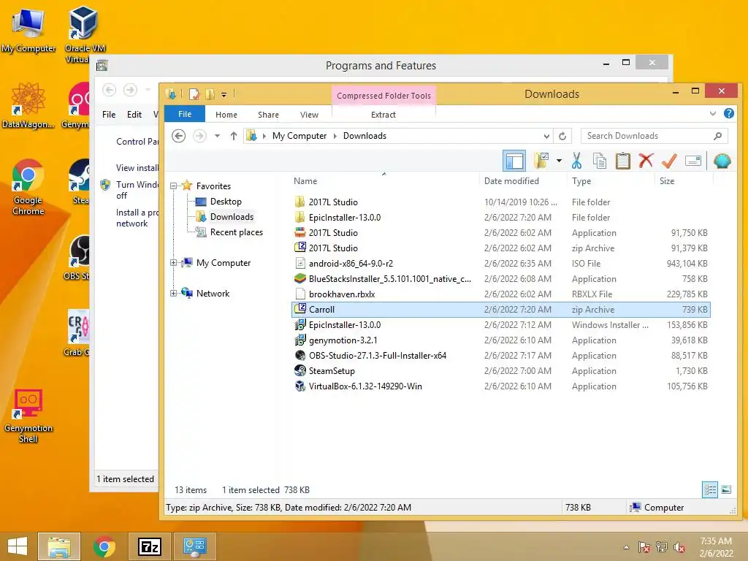Click the teal shell icon in toolbar
The width and height of the screenshot is (748, 561).
(x=722, y=161)
